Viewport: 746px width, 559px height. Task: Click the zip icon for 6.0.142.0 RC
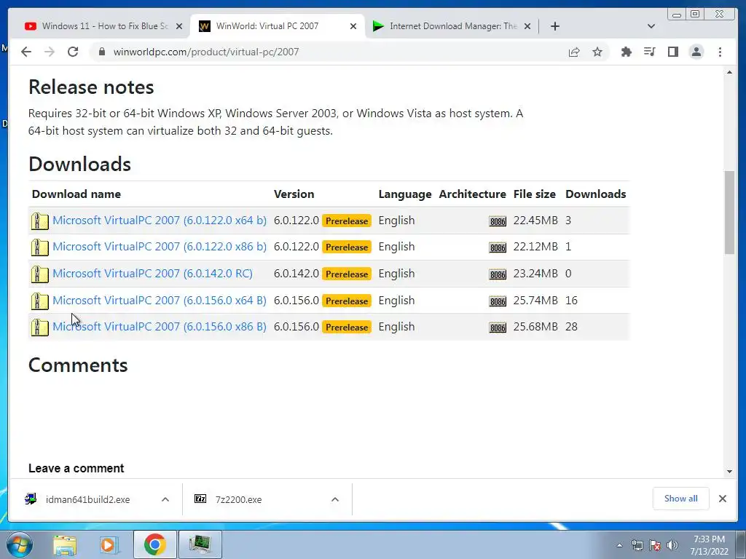click(x=39, y=274)
